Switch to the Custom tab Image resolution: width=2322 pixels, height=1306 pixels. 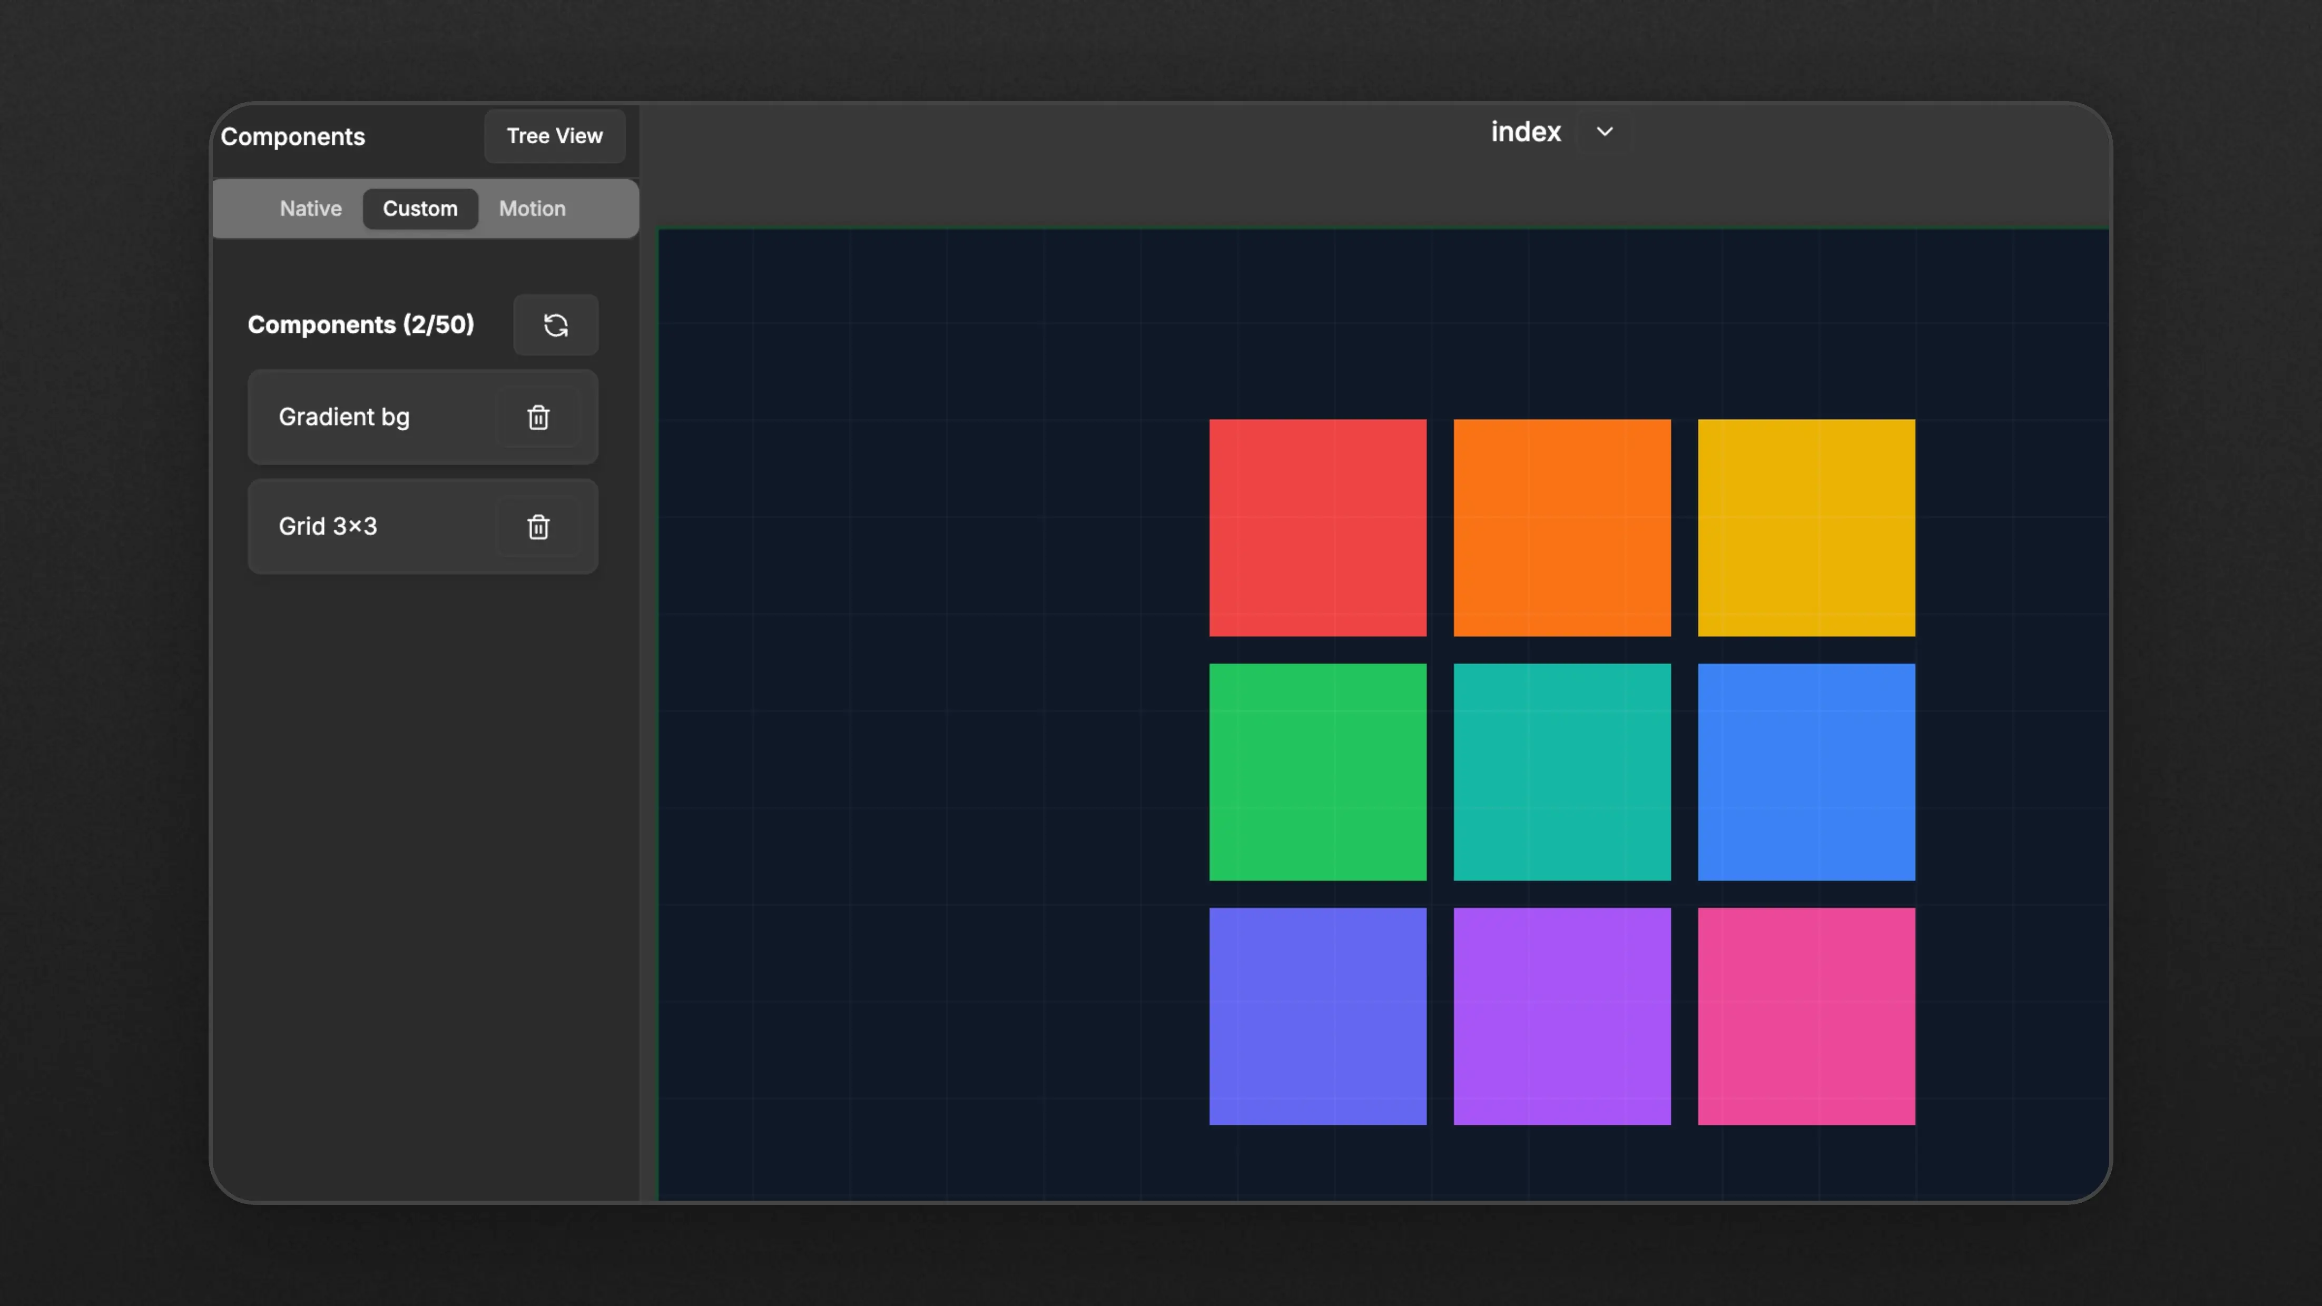click(x=420, y=208)
